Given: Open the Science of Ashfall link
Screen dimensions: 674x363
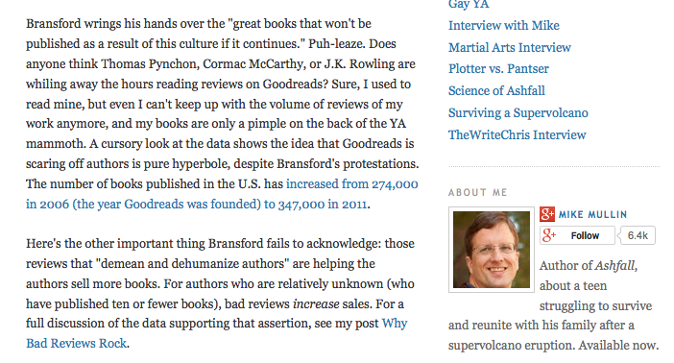Looking at the screenshot, I should (496, 90).
